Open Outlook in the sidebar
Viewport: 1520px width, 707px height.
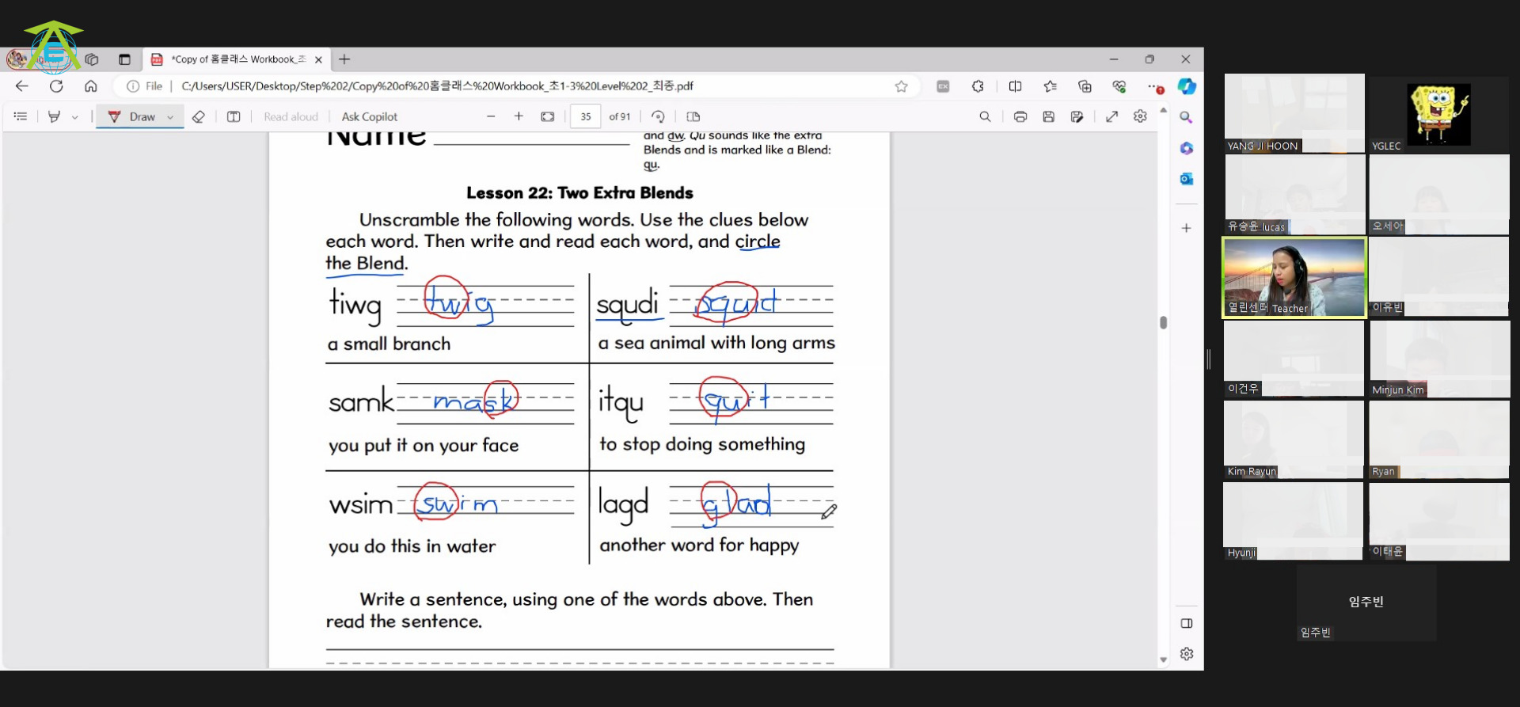pyautogui.click(x=1186, y=179)
